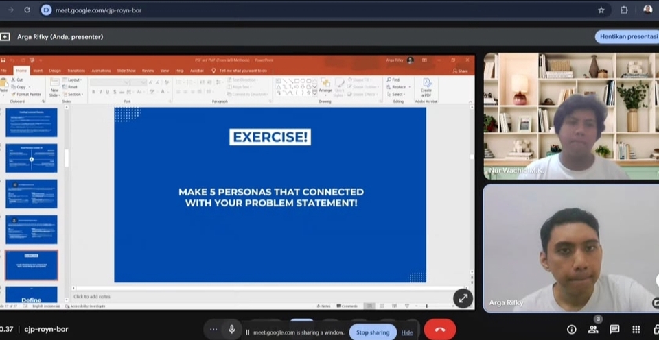Screen dimensions: 659x340
Task: Click Hentikan presentasi button
Action: [627, 37]
